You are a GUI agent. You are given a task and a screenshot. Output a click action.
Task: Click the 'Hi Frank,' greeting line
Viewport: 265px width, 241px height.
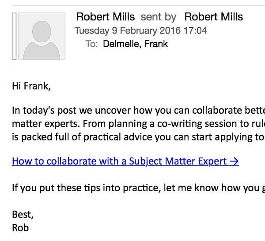click(x=31, y=86)
